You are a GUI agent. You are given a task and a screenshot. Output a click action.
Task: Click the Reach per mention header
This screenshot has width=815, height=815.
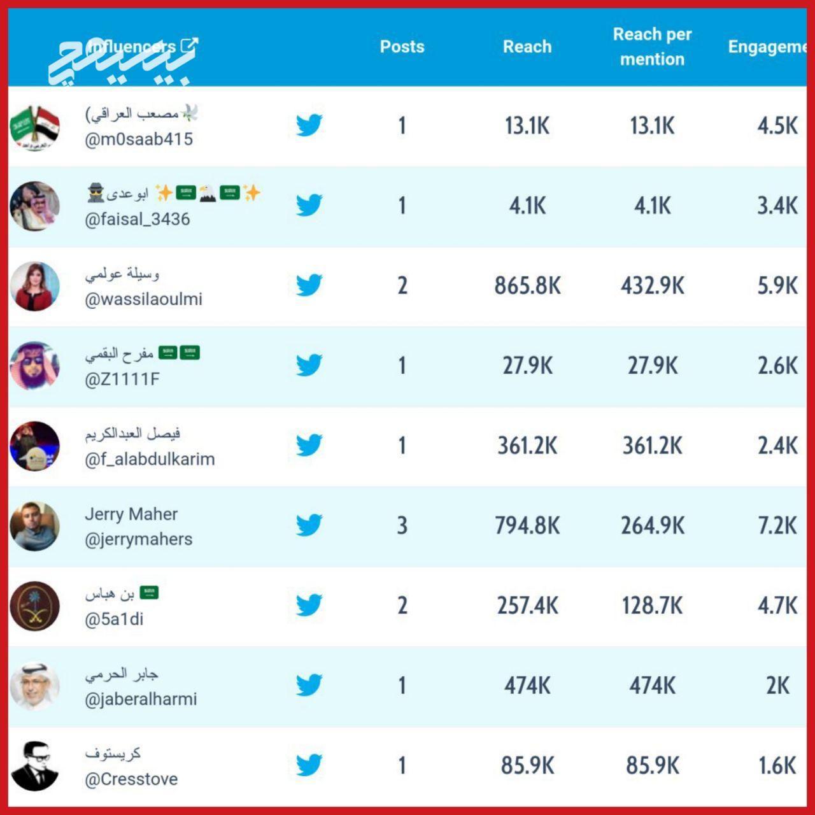(x=652, y=46)
